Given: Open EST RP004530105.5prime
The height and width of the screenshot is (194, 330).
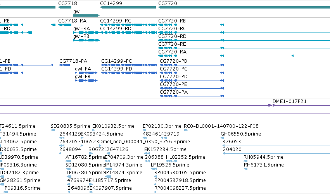Looking at the screenshot, I should (x=180, y=173).
